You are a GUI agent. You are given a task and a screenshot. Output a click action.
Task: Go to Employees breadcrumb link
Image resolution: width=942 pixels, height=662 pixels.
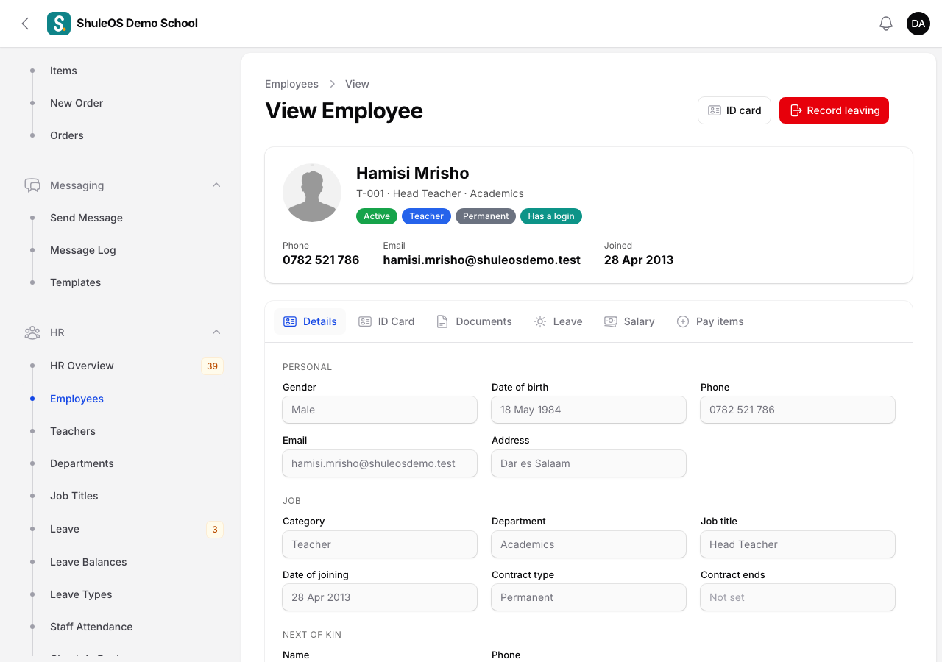point(291,84)
